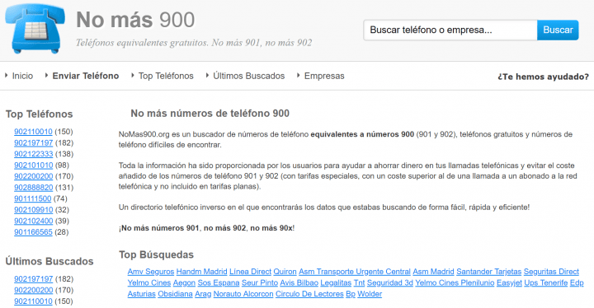Click '¿Te hemos ayudado?' link
Image resolution: width=594 pixels, height=308 pixels.
coord(543,77)
